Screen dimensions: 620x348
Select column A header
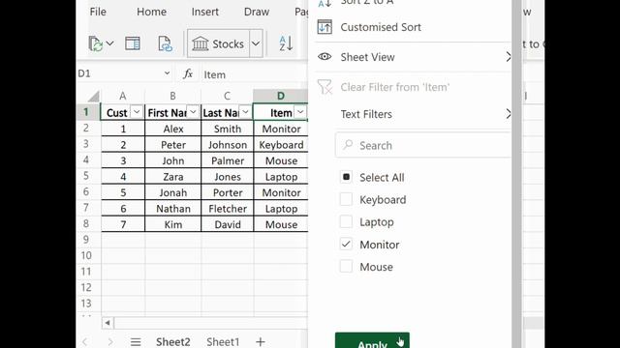(x=123, y=96)
